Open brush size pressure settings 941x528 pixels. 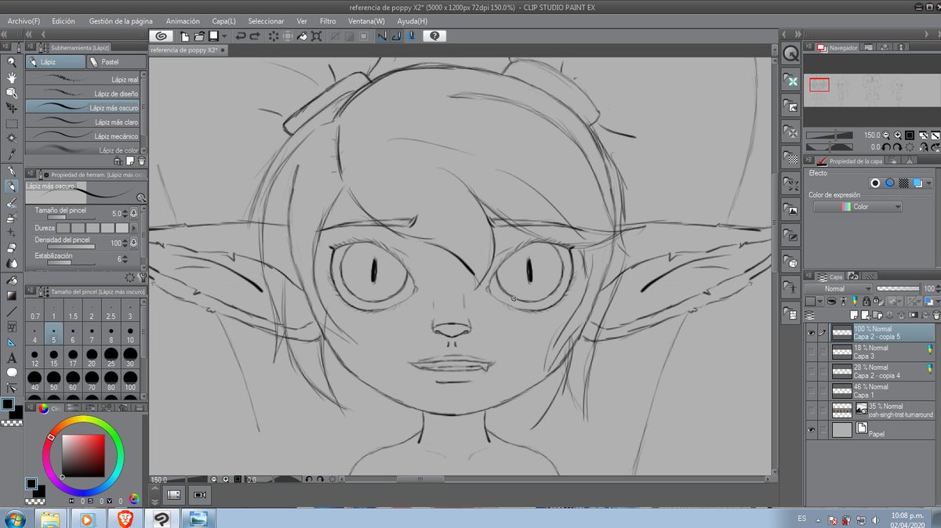pos(133,213)
